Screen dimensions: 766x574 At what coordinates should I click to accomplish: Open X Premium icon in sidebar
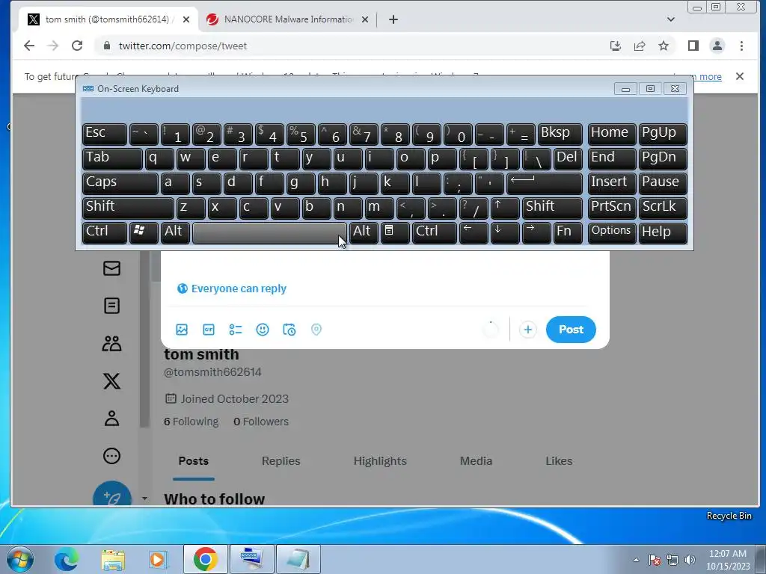click(x=112, y=380)
